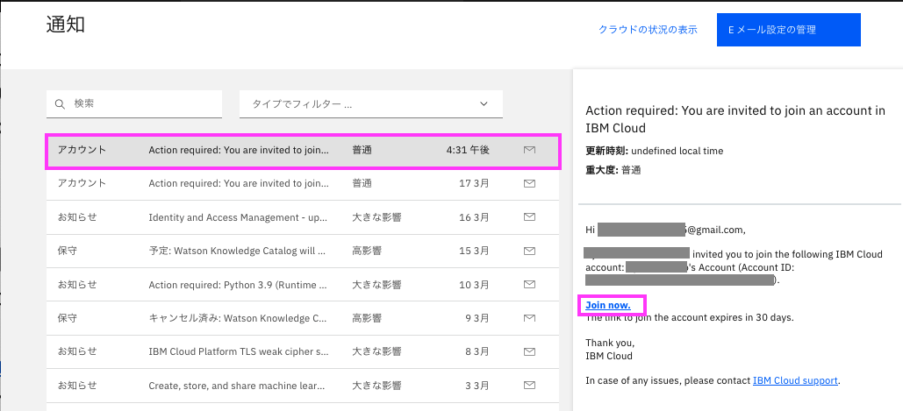Open the 予定: Watson Knowledge Catalog notification
The width and height of the screenshot is (903, 411).
237,251
